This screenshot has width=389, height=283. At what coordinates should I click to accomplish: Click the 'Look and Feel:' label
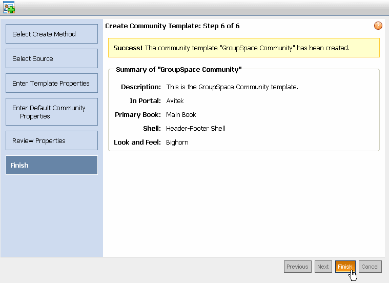tap(137, 143)
